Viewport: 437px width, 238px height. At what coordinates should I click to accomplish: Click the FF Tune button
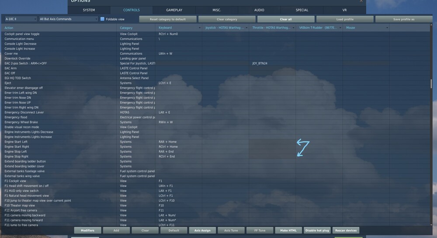[260, 231]
